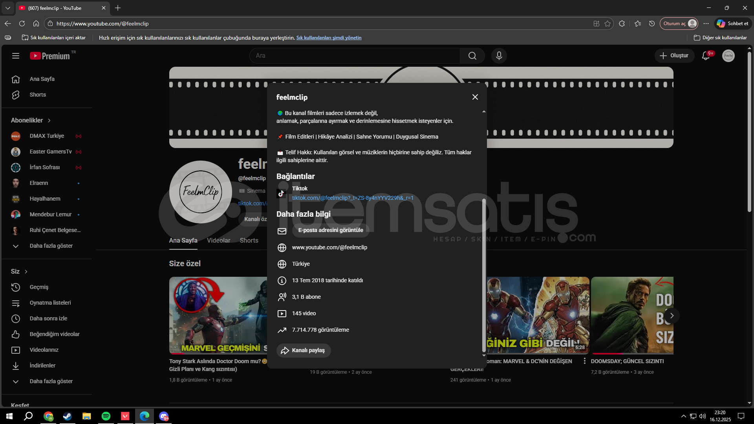754x424 pixels.
Task: Expand Daha fazla göster under subscriptions
Action: click(51, 246)
